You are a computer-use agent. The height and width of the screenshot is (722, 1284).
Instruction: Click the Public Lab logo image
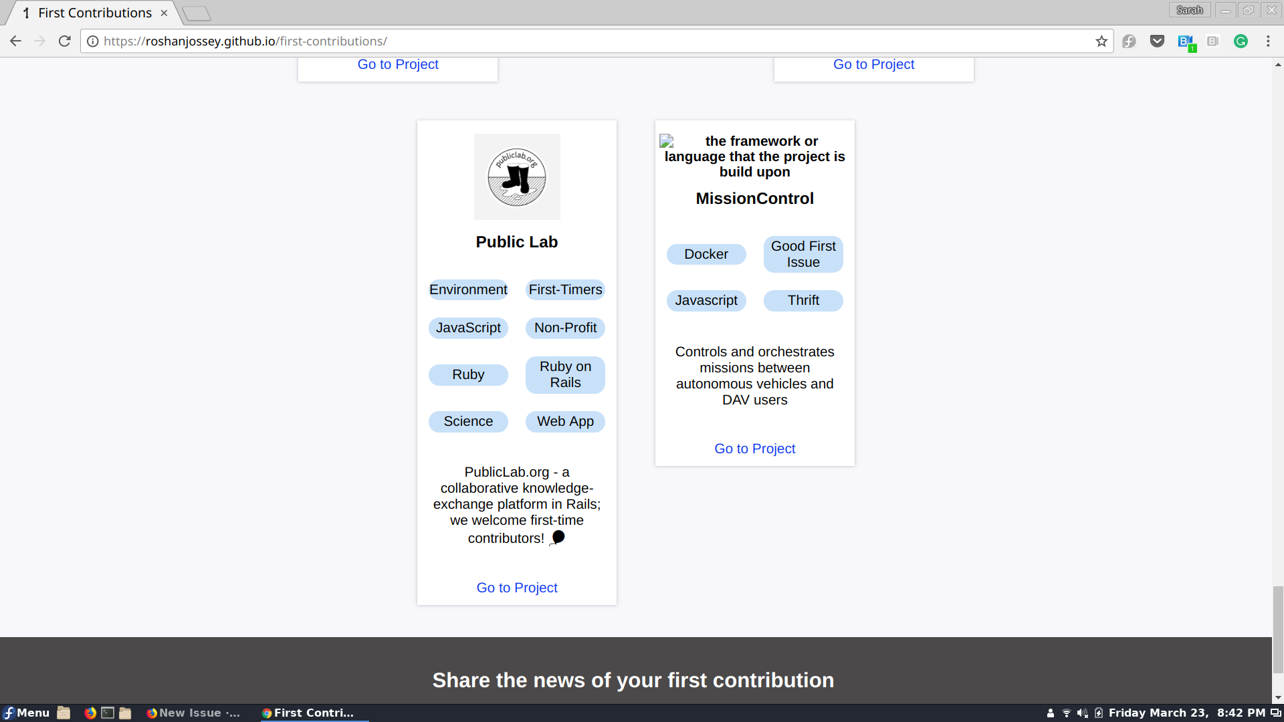[517, 177]
